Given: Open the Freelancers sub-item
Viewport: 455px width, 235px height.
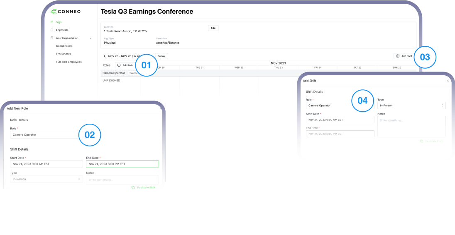Looking at the screenshot, I should 63,54.
